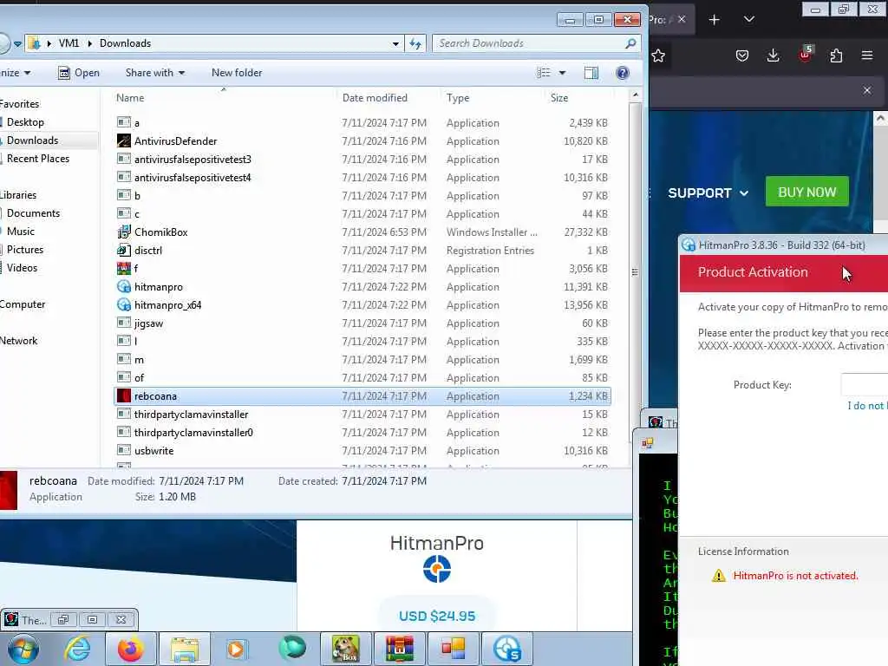Open the recent locations dropdown arrow

17,43
